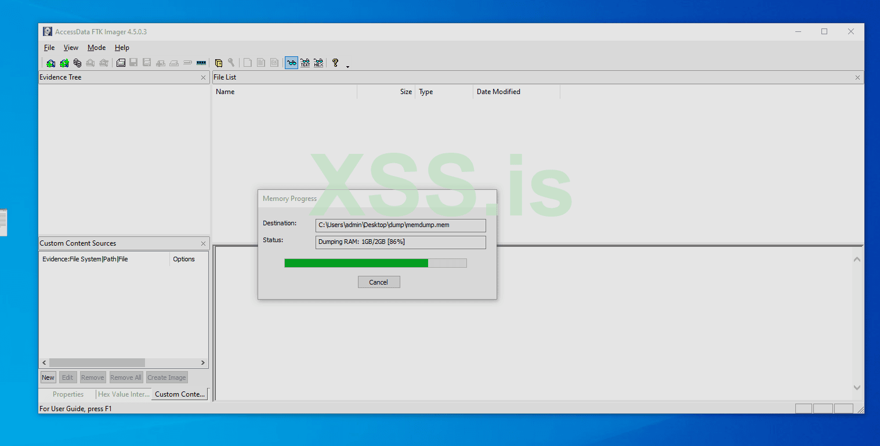
Task: Switch to the Hex Value Interpreter tab
Action: [124, 394]
